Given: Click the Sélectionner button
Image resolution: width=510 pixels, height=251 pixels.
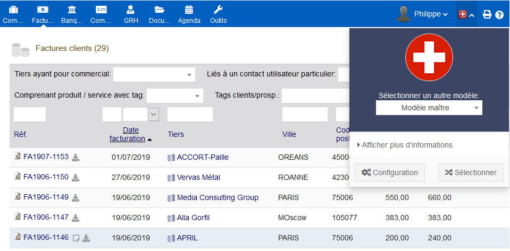Looking at the screenshot, I should 470,172.
